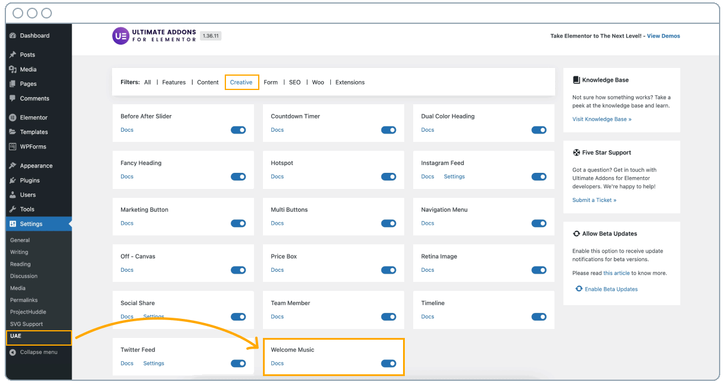Turn off the Twitter Feed toggle

pos(238,364)
